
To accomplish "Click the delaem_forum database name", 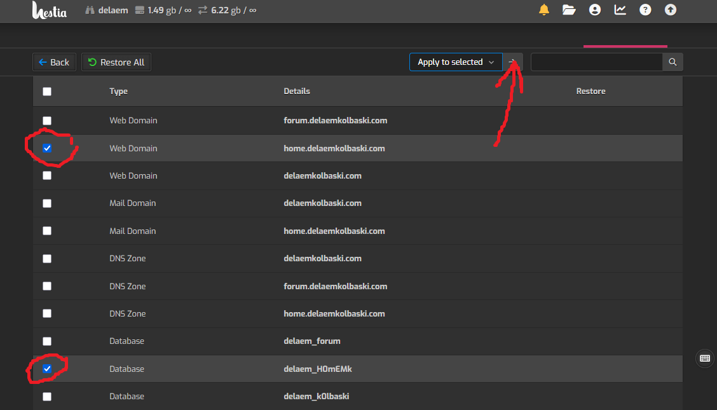I will click(x=311, y=341).
